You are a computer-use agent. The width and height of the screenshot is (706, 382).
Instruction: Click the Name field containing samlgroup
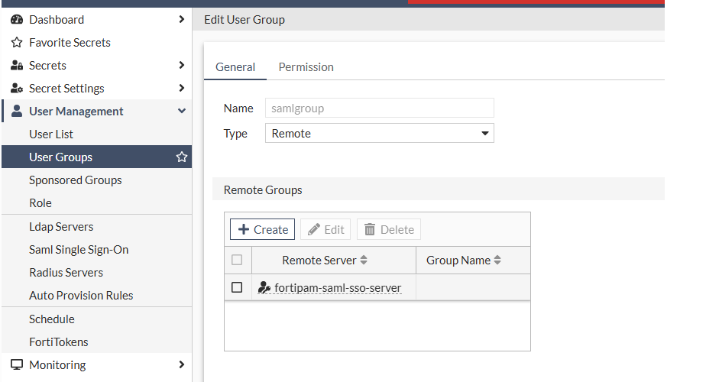[x=379, y=108]
